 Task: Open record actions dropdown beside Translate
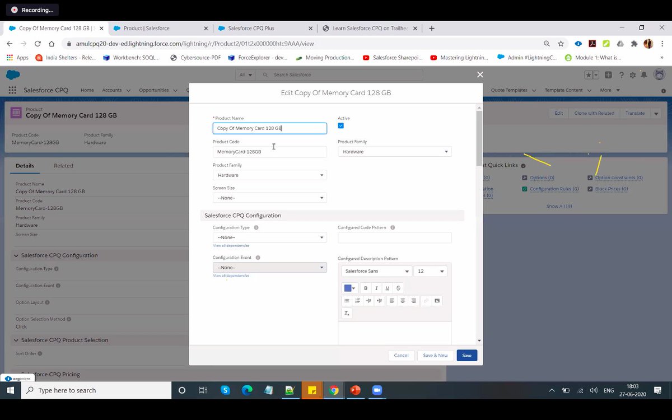pyautogui.click(x=655, y=113)
